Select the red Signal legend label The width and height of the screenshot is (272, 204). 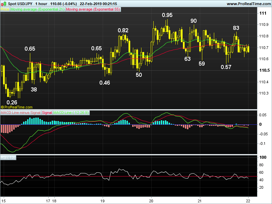pyautogui.click(x=47, y=113)
